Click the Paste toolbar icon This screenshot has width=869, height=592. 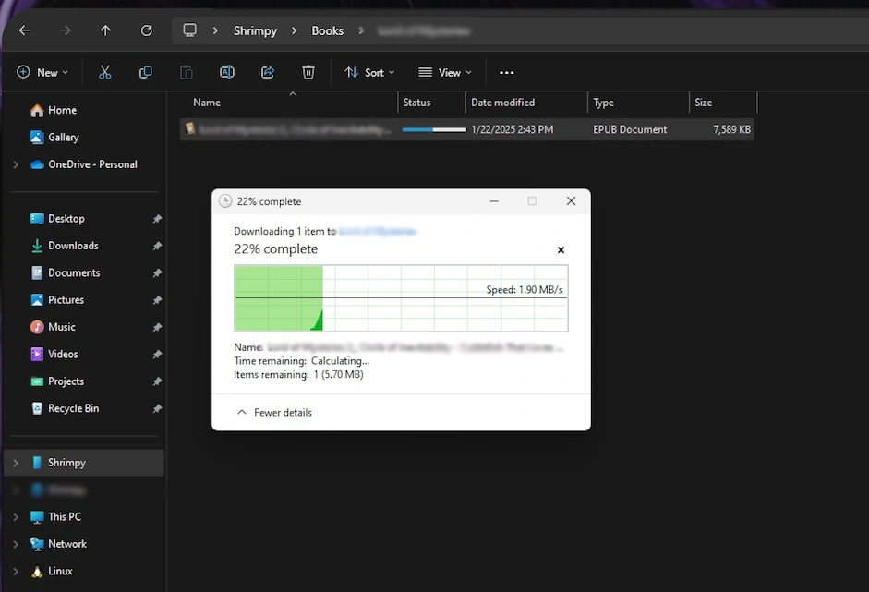pyautogui.click(x=187, y=72)
